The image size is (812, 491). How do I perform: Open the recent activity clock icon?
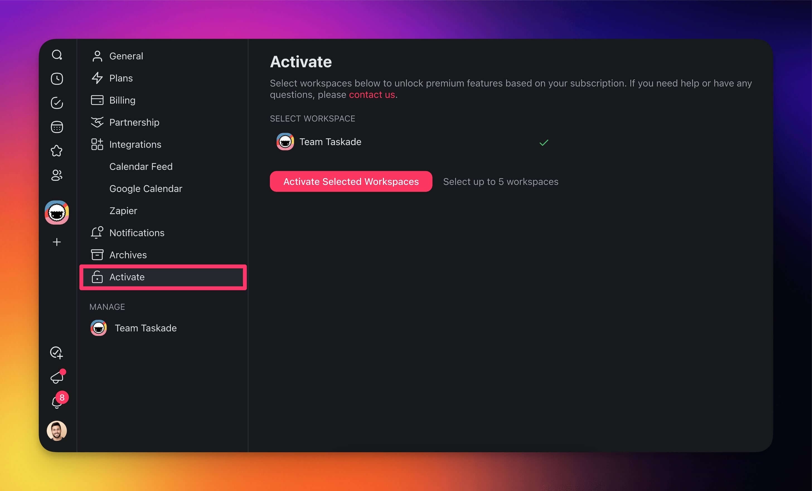coord(57,79)
